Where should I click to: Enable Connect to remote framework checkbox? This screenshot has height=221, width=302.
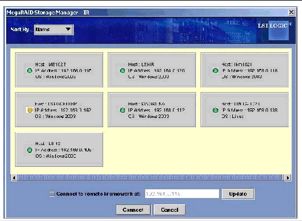click(x=52, y=194)
